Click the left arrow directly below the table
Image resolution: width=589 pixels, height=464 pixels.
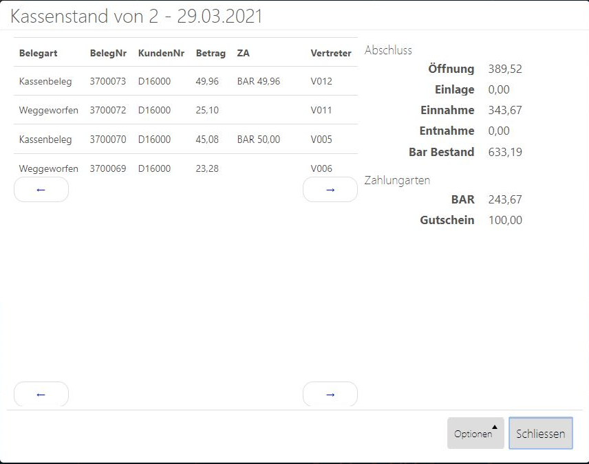tap(41, 190)
